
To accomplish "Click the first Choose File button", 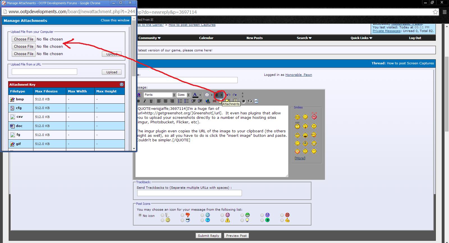I will [24, 39].
